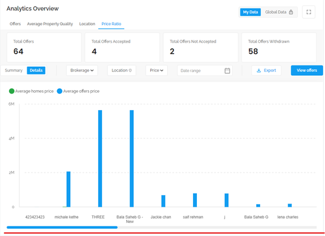
Task: Click the Total Offers Accepted card
Action: click(x=122, y=47)
